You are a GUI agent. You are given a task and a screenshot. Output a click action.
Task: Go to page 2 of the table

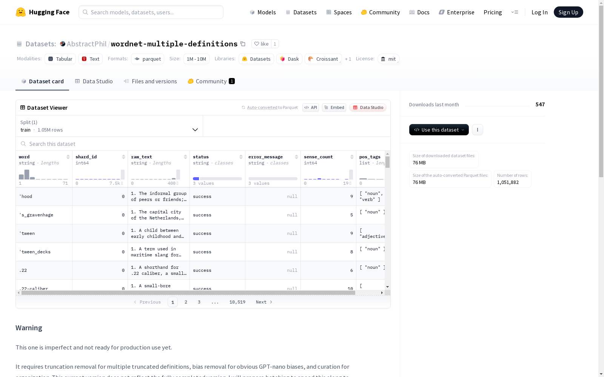(x=186, y=302)
